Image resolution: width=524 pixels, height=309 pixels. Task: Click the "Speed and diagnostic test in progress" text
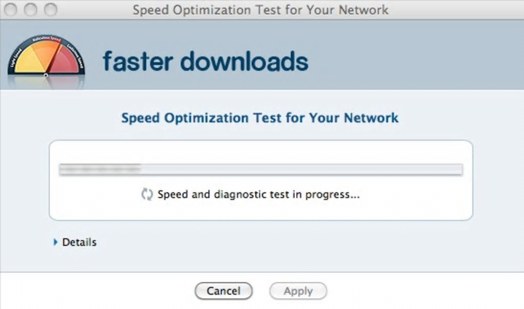coord(258,195)
